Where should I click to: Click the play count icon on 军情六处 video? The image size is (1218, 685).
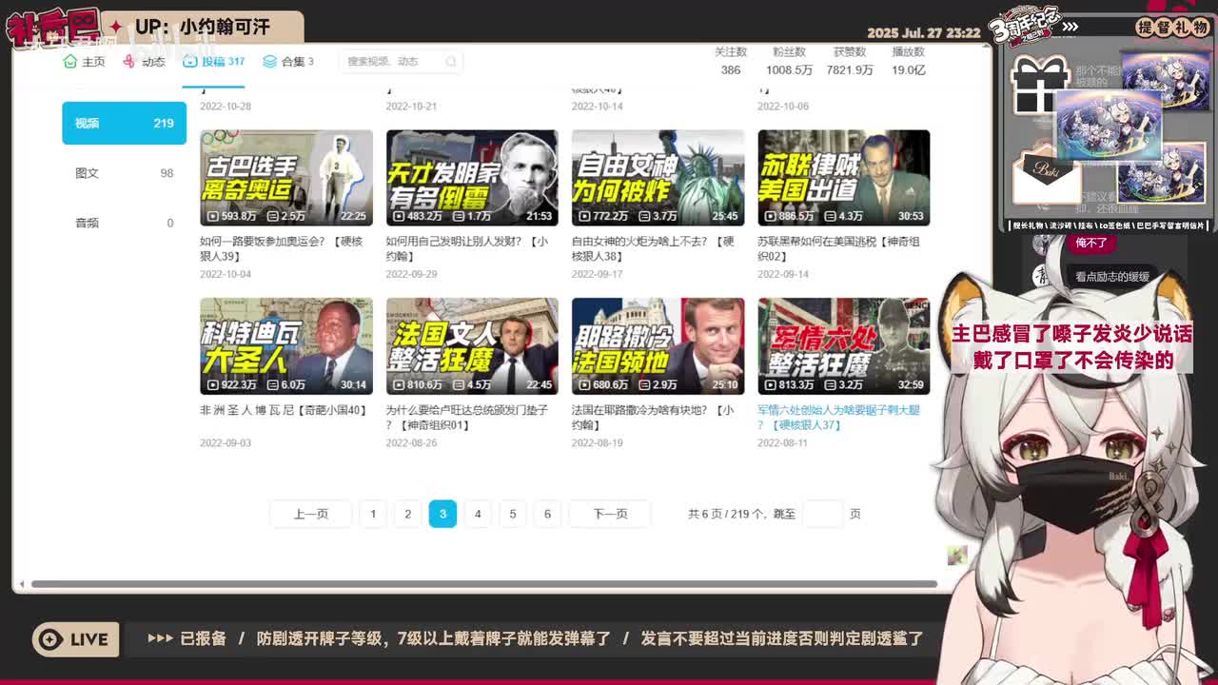771,384
